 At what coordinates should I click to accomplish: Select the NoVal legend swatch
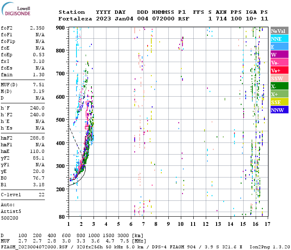click(279, 31)
